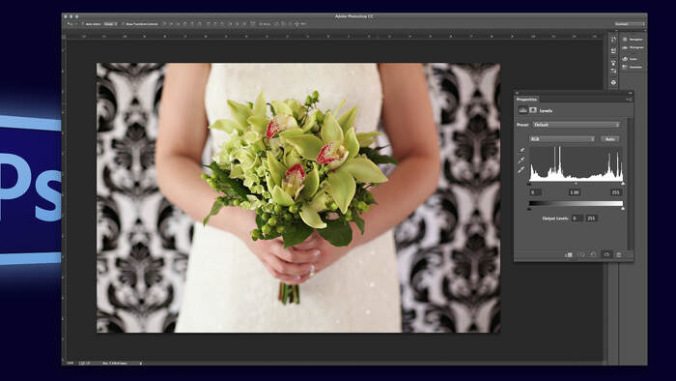Viewport: 676px width, 381px height.
Task: Click the Output Levels field showing 255
Action: click(x=591, y=219)
